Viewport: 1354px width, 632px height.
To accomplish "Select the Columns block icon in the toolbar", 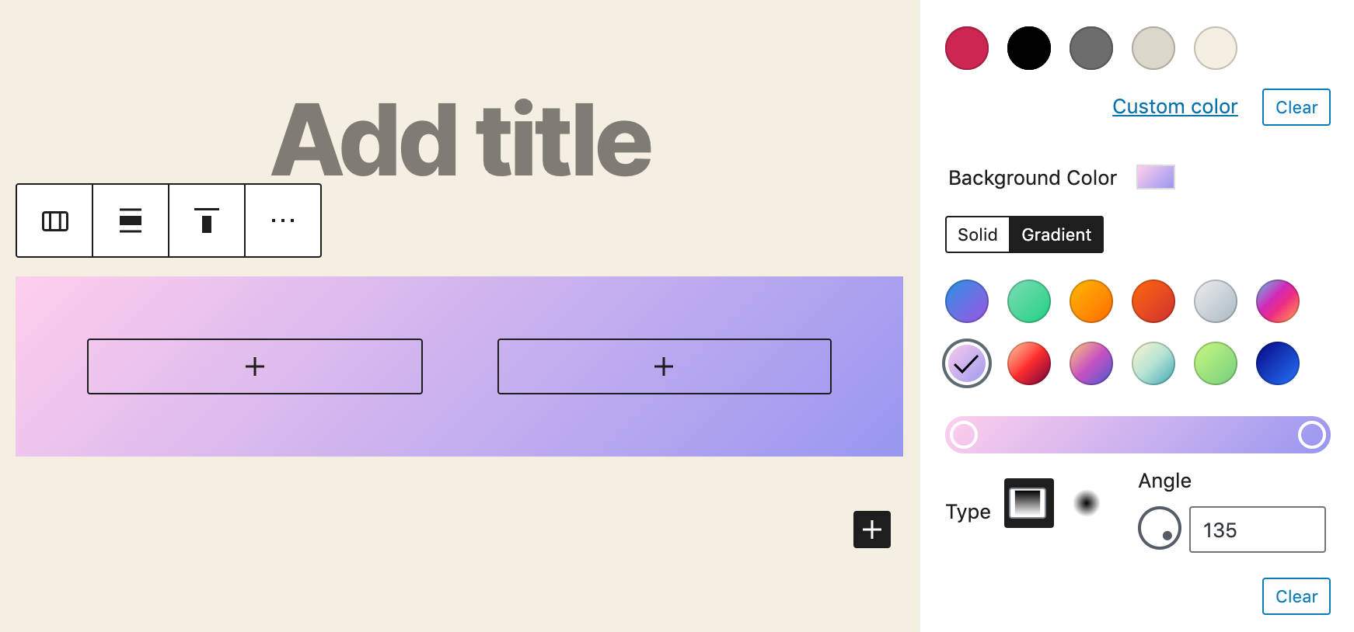I will [54, 221].
